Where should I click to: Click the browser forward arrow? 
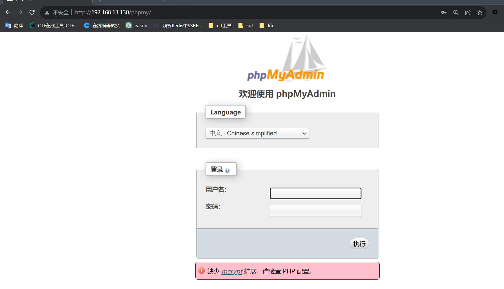pos(20,12)
